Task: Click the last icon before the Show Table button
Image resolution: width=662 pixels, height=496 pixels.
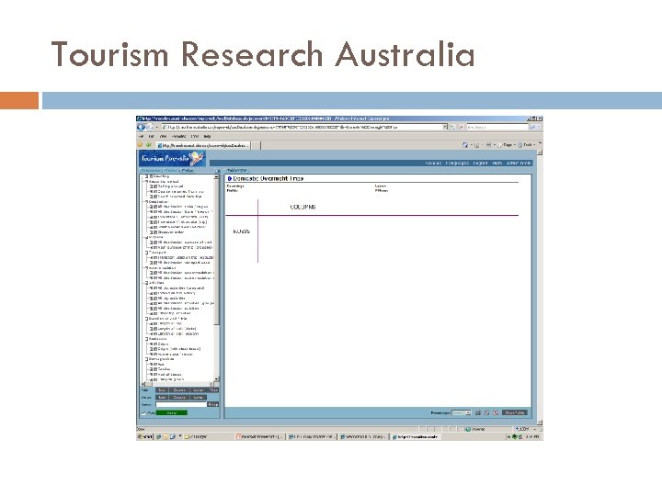Action: point(496,413)
